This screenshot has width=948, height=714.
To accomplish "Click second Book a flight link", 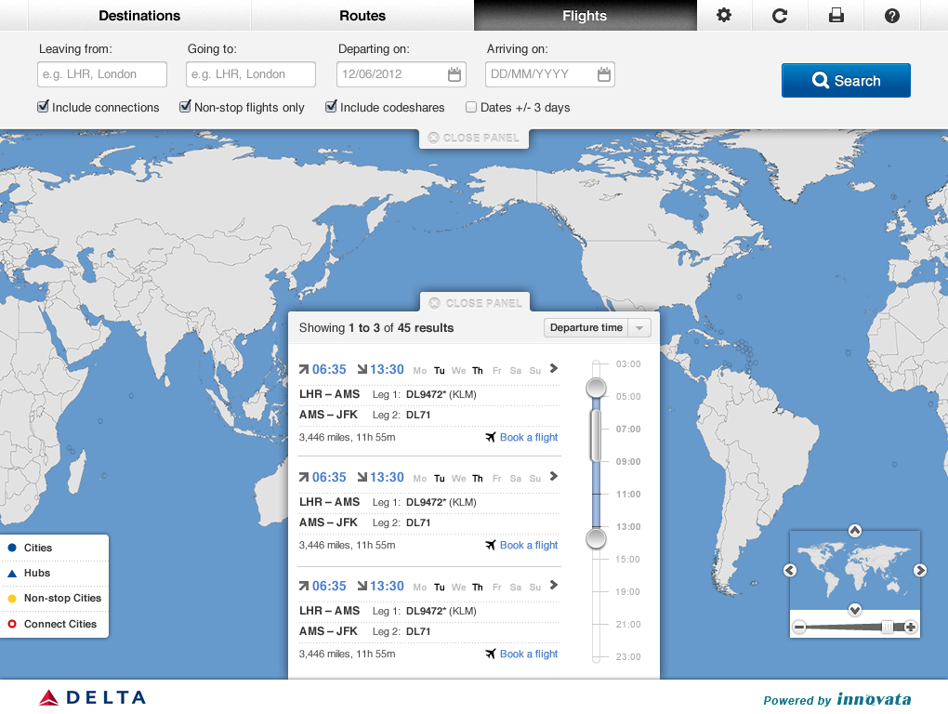I will pyautogui.click(x=522, y=545).
